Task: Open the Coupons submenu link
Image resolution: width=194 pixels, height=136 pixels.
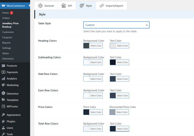Action: click(7, 37)
